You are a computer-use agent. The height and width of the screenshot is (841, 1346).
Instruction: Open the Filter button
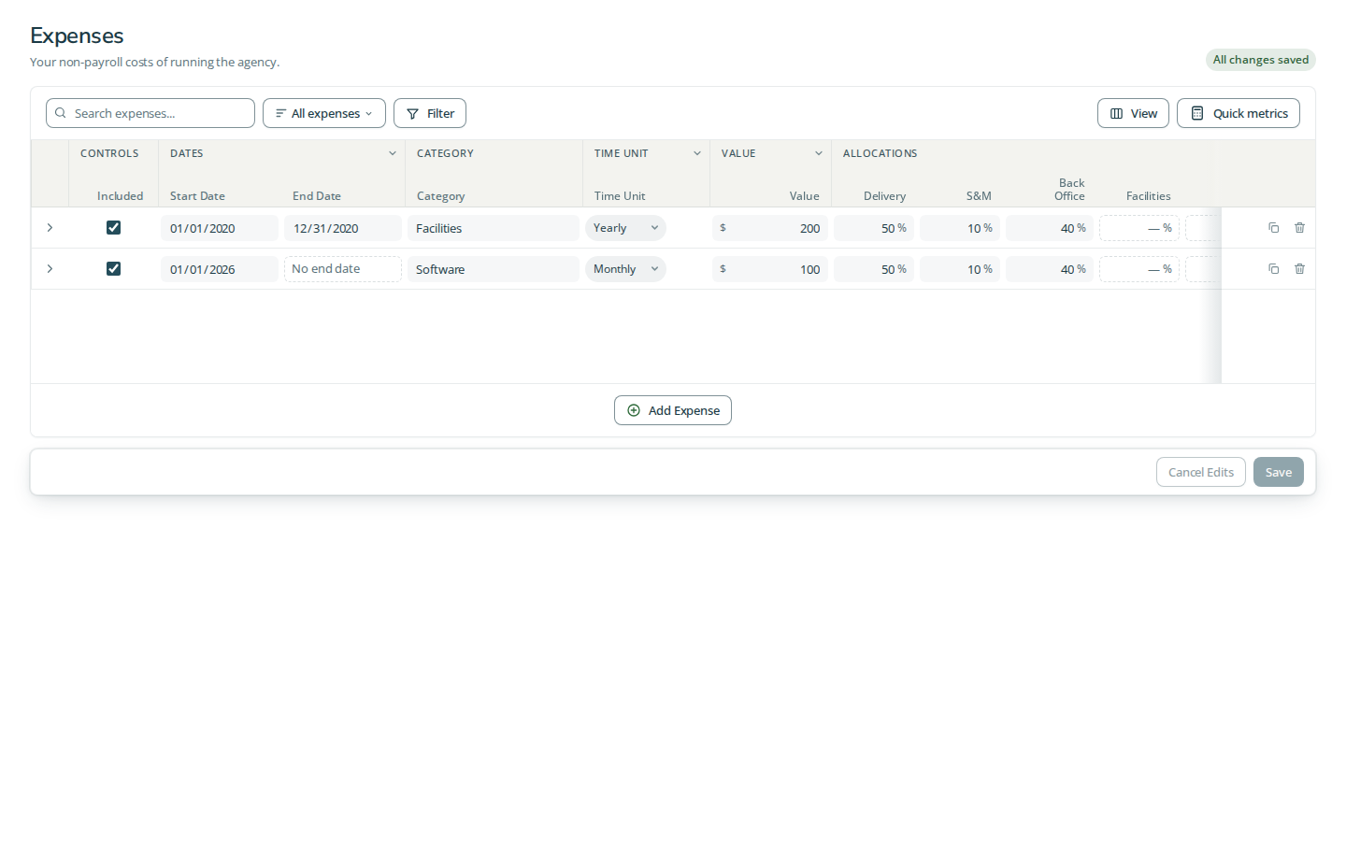[x=430, y=113]
